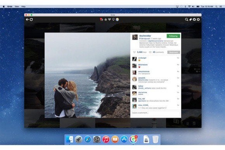
Task: Open the daylessday username link
Action: click(x=145, y=36)
